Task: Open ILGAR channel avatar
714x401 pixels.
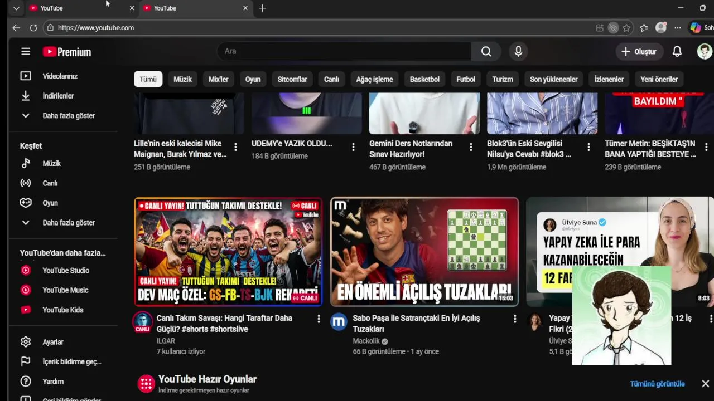Action: (142, 322)
